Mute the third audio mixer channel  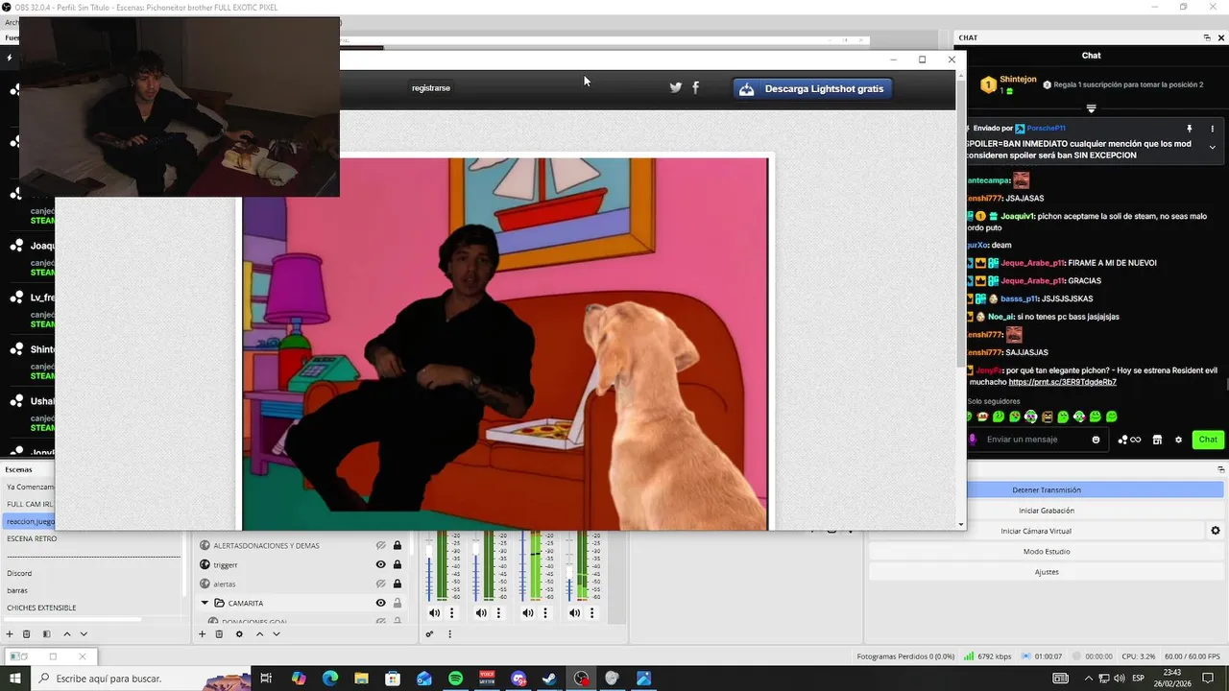click(x=528, y=612)
